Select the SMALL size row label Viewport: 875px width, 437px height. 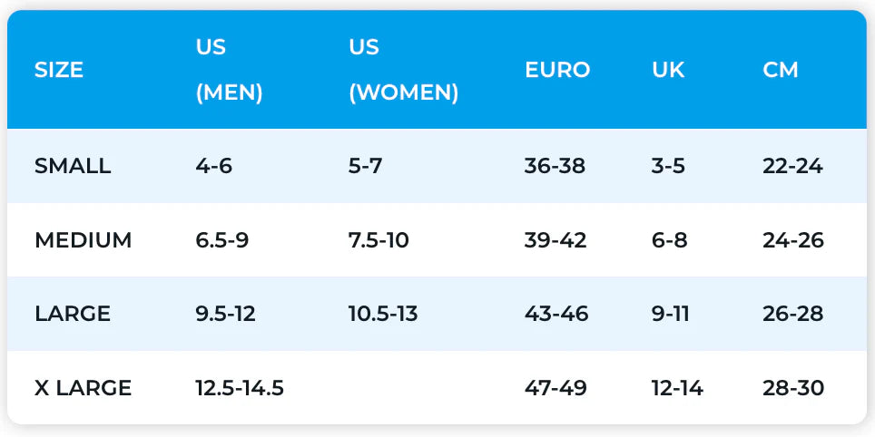tap(73, 166)
